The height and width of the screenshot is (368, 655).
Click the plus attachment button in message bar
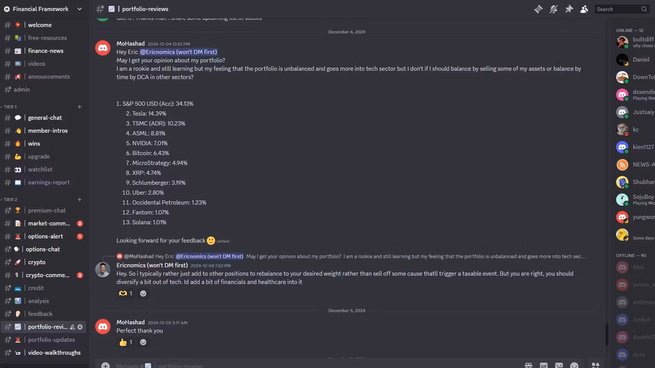tap(105, 365)
